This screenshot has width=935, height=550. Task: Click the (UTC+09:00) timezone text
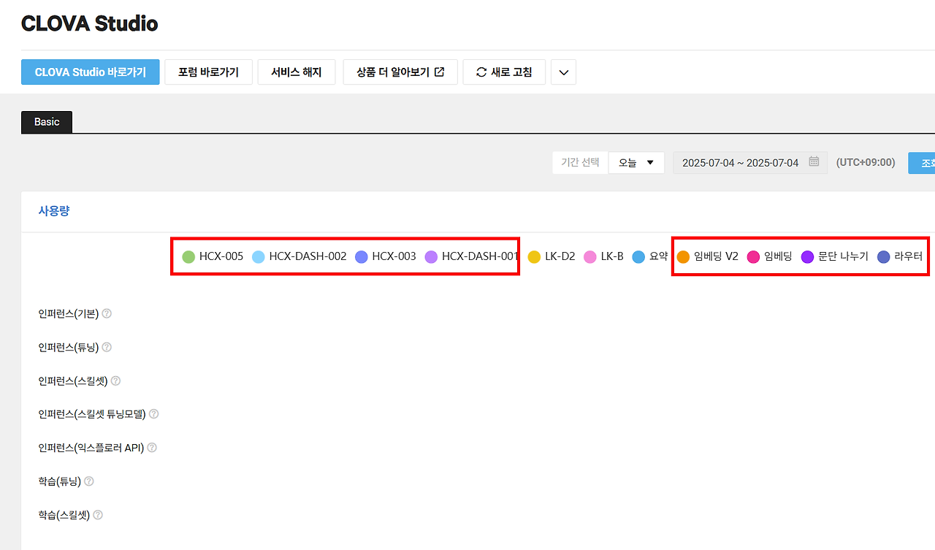click(x=866, y=162)
